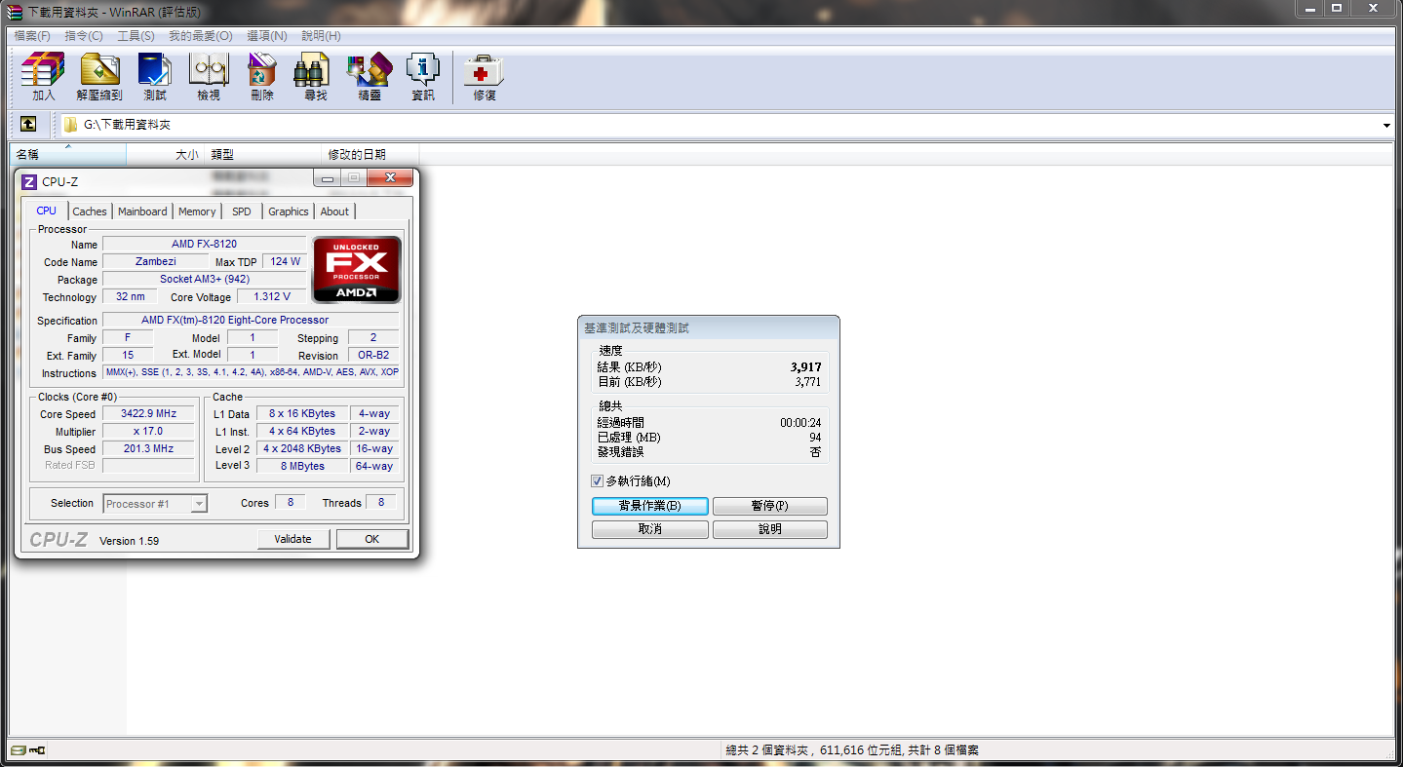Click the 3422.9 MHz core speed value
This screenshot has height=767, width=1403.
point(148,413)
